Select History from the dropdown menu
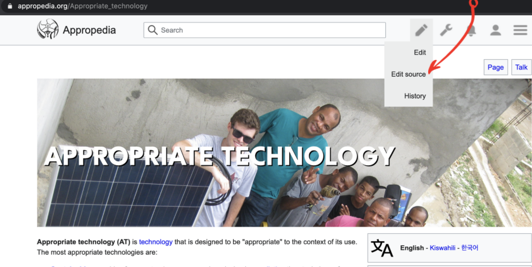The width and height of the screenshot is (532, 267). pyautogui.click(x=415, y=96)
